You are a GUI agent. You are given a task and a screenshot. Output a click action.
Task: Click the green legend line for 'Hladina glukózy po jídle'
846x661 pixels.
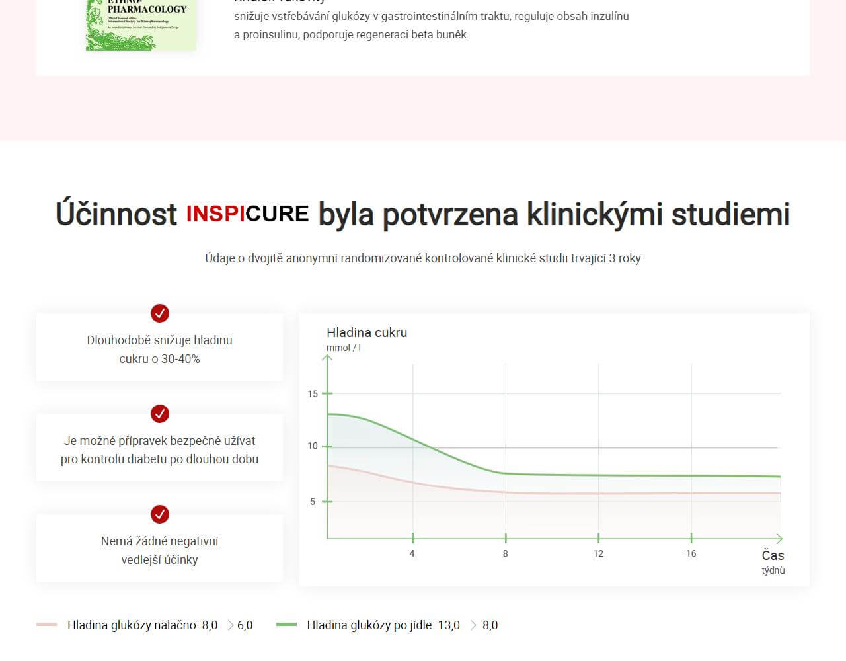[x=286, y=625]
